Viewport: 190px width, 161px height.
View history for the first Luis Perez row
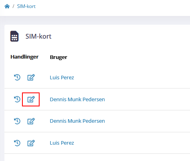point(17,77)
